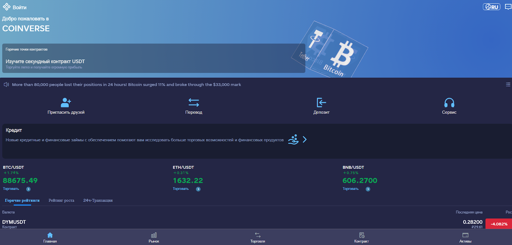
Task: Click the -4.082% change badge
Action: 499,224
